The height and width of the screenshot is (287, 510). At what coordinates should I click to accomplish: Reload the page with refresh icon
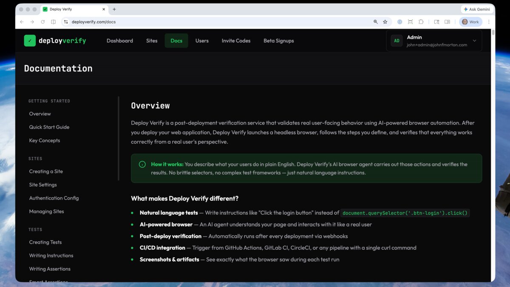[42, 22]
